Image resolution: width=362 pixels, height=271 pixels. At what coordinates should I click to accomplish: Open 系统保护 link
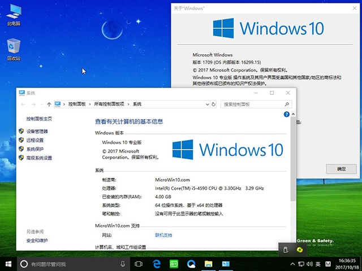[35, 149]
